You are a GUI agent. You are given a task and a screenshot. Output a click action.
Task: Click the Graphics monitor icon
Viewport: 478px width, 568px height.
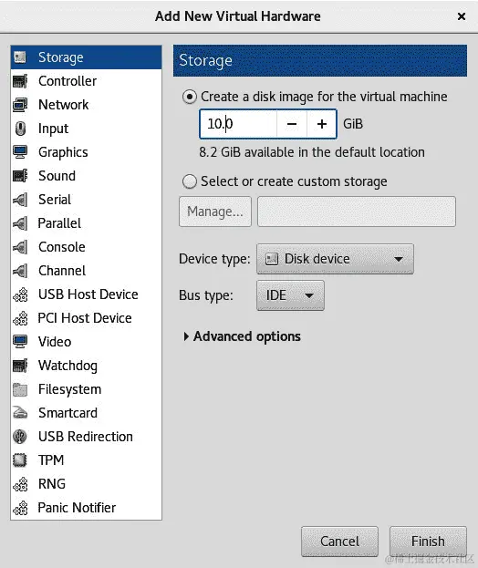tap(20, 152)
